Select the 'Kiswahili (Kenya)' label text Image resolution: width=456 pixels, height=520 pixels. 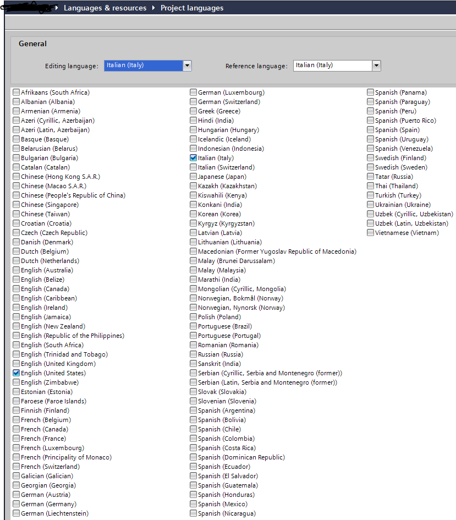coord(222,195)
